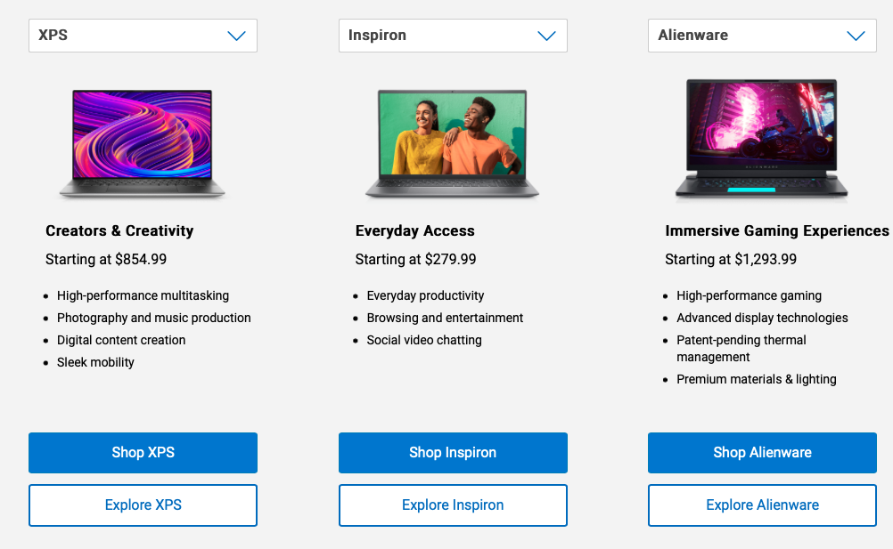The image size is (893, 549).
Task: Click the Alienware gaming laptop image
Action: pyautogui.click(x=762, y=140)
